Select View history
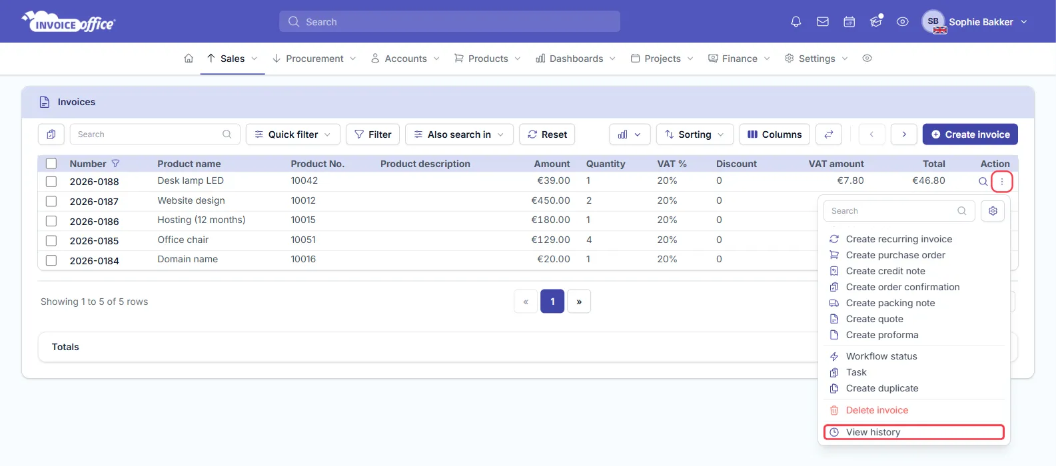 [914, 432]
